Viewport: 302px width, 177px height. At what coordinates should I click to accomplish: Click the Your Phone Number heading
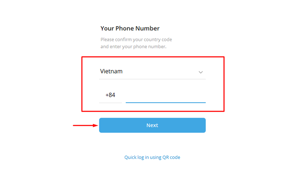tap(130, 28)
